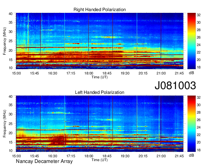Click 18:45 tick on lower time axis
The height and width of the screenshot is (165, 204).
coord(107,156)
